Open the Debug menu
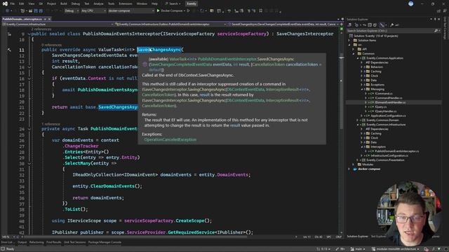This screenshot has height=252, width=449. [76, 3]
